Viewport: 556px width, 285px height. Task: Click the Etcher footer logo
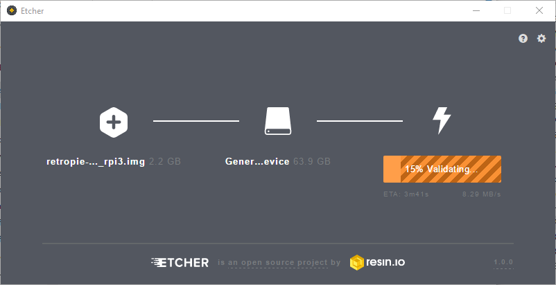180,262
